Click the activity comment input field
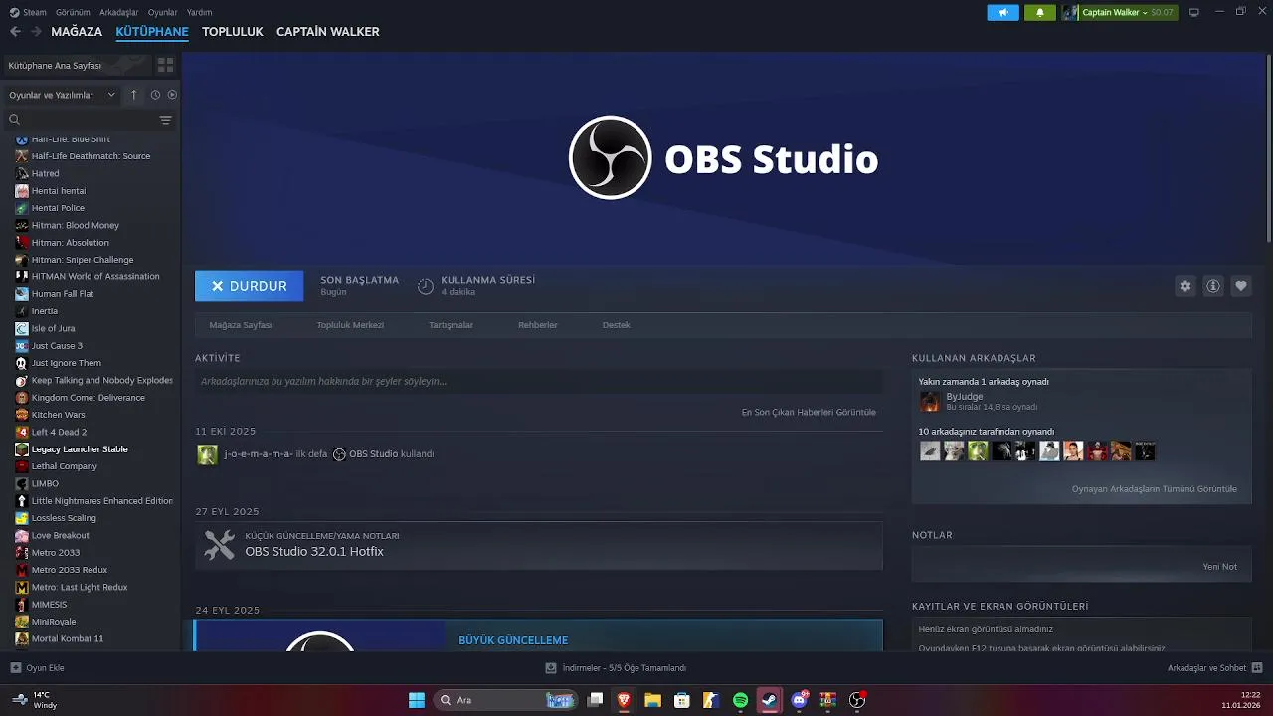This screenshot has width=1273, height=716. click(538, 381)
